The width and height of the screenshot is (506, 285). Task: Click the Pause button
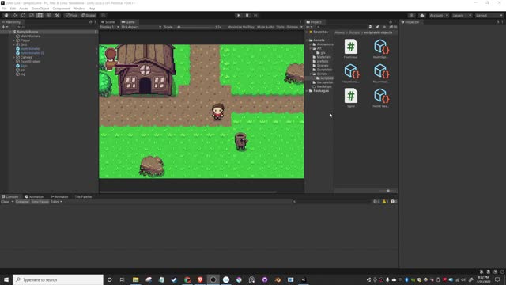247,16
